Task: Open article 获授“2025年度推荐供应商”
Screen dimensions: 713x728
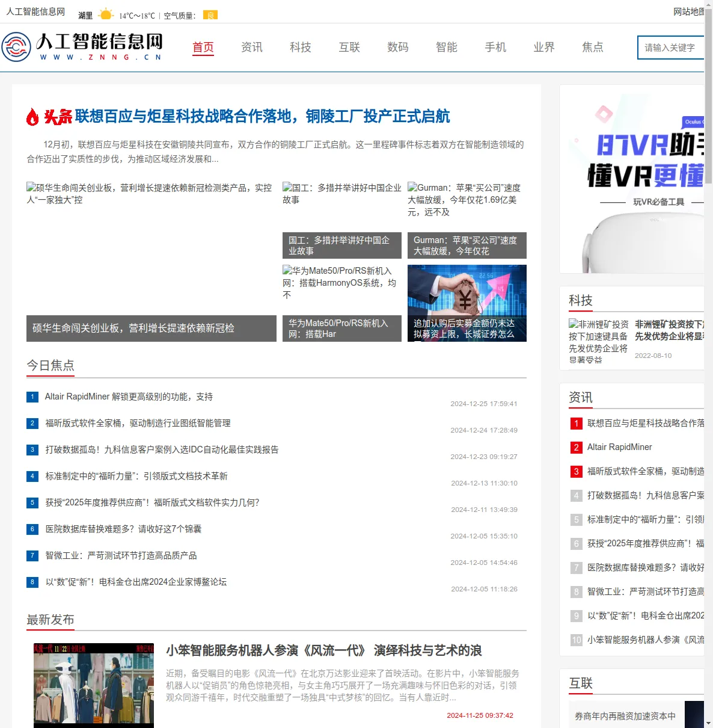Action: tap(152, 502)
